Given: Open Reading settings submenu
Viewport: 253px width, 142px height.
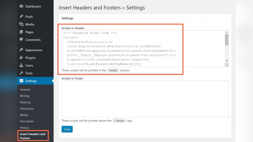Looking at the screenshot, I should pyautogui.click(x=25, y=102).
